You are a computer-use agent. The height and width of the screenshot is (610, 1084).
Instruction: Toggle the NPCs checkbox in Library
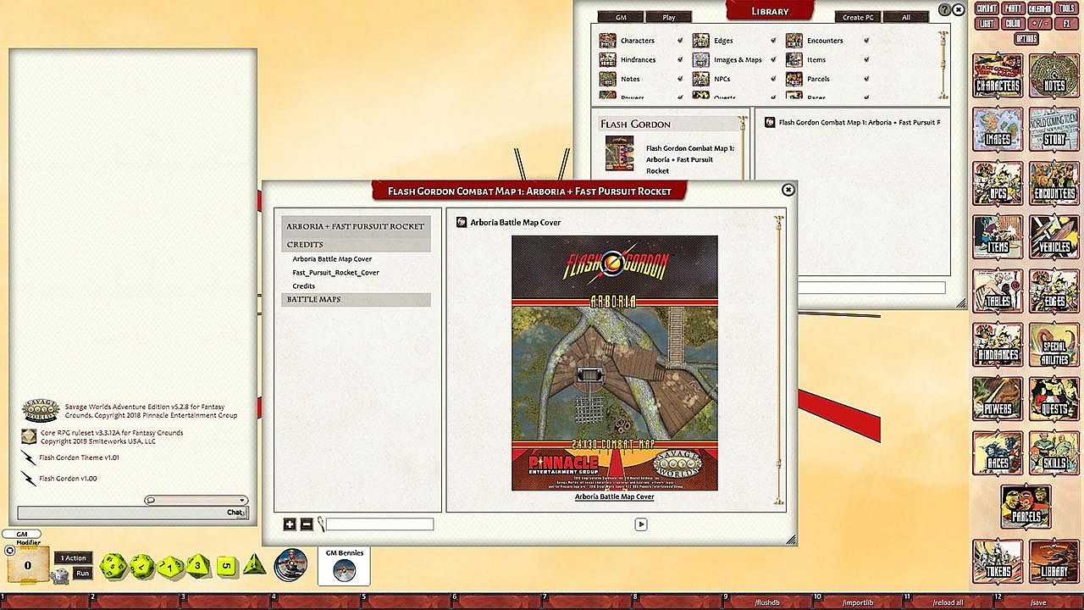773,79
